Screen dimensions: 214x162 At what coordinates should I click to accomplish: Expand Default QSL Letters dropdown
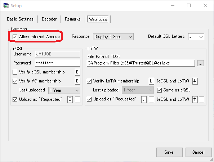[x=196, y=37]
